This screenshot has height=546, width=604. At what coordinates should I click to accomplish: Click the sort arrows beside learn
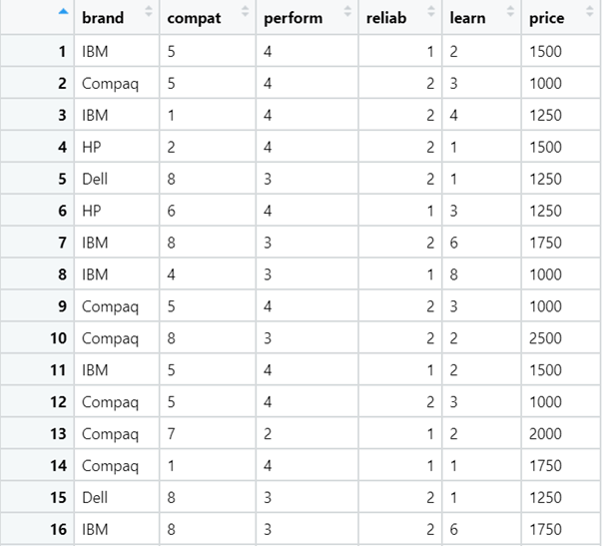point(511,13)
